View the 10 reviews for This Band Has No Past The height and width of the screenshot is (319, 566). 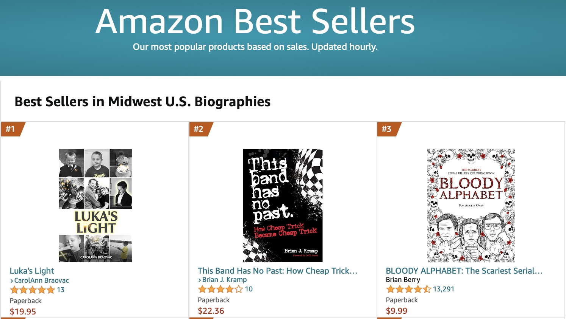click(249, 289)
